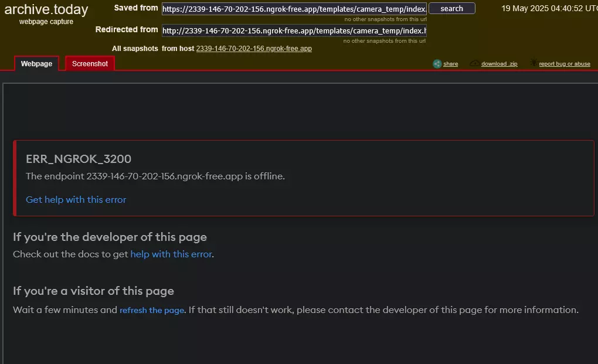Screen dimensions: 598x364
Task: Click the 'All snapshots' label
Action: click(135, 49)
